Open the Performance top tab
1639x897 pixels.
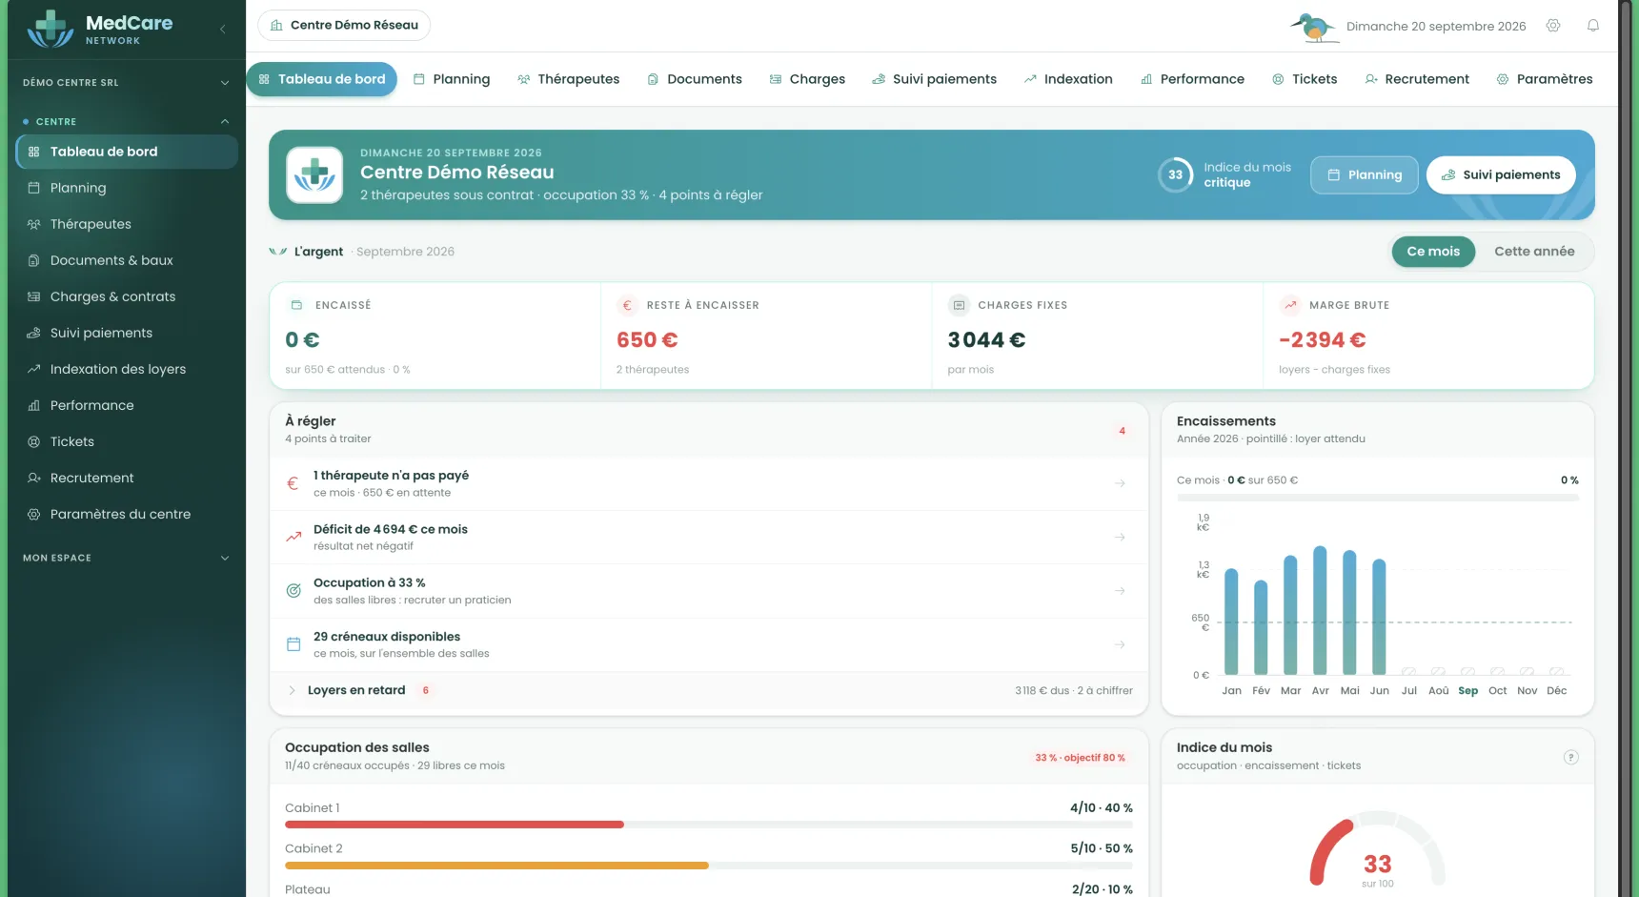click(x=1192, y=79)
